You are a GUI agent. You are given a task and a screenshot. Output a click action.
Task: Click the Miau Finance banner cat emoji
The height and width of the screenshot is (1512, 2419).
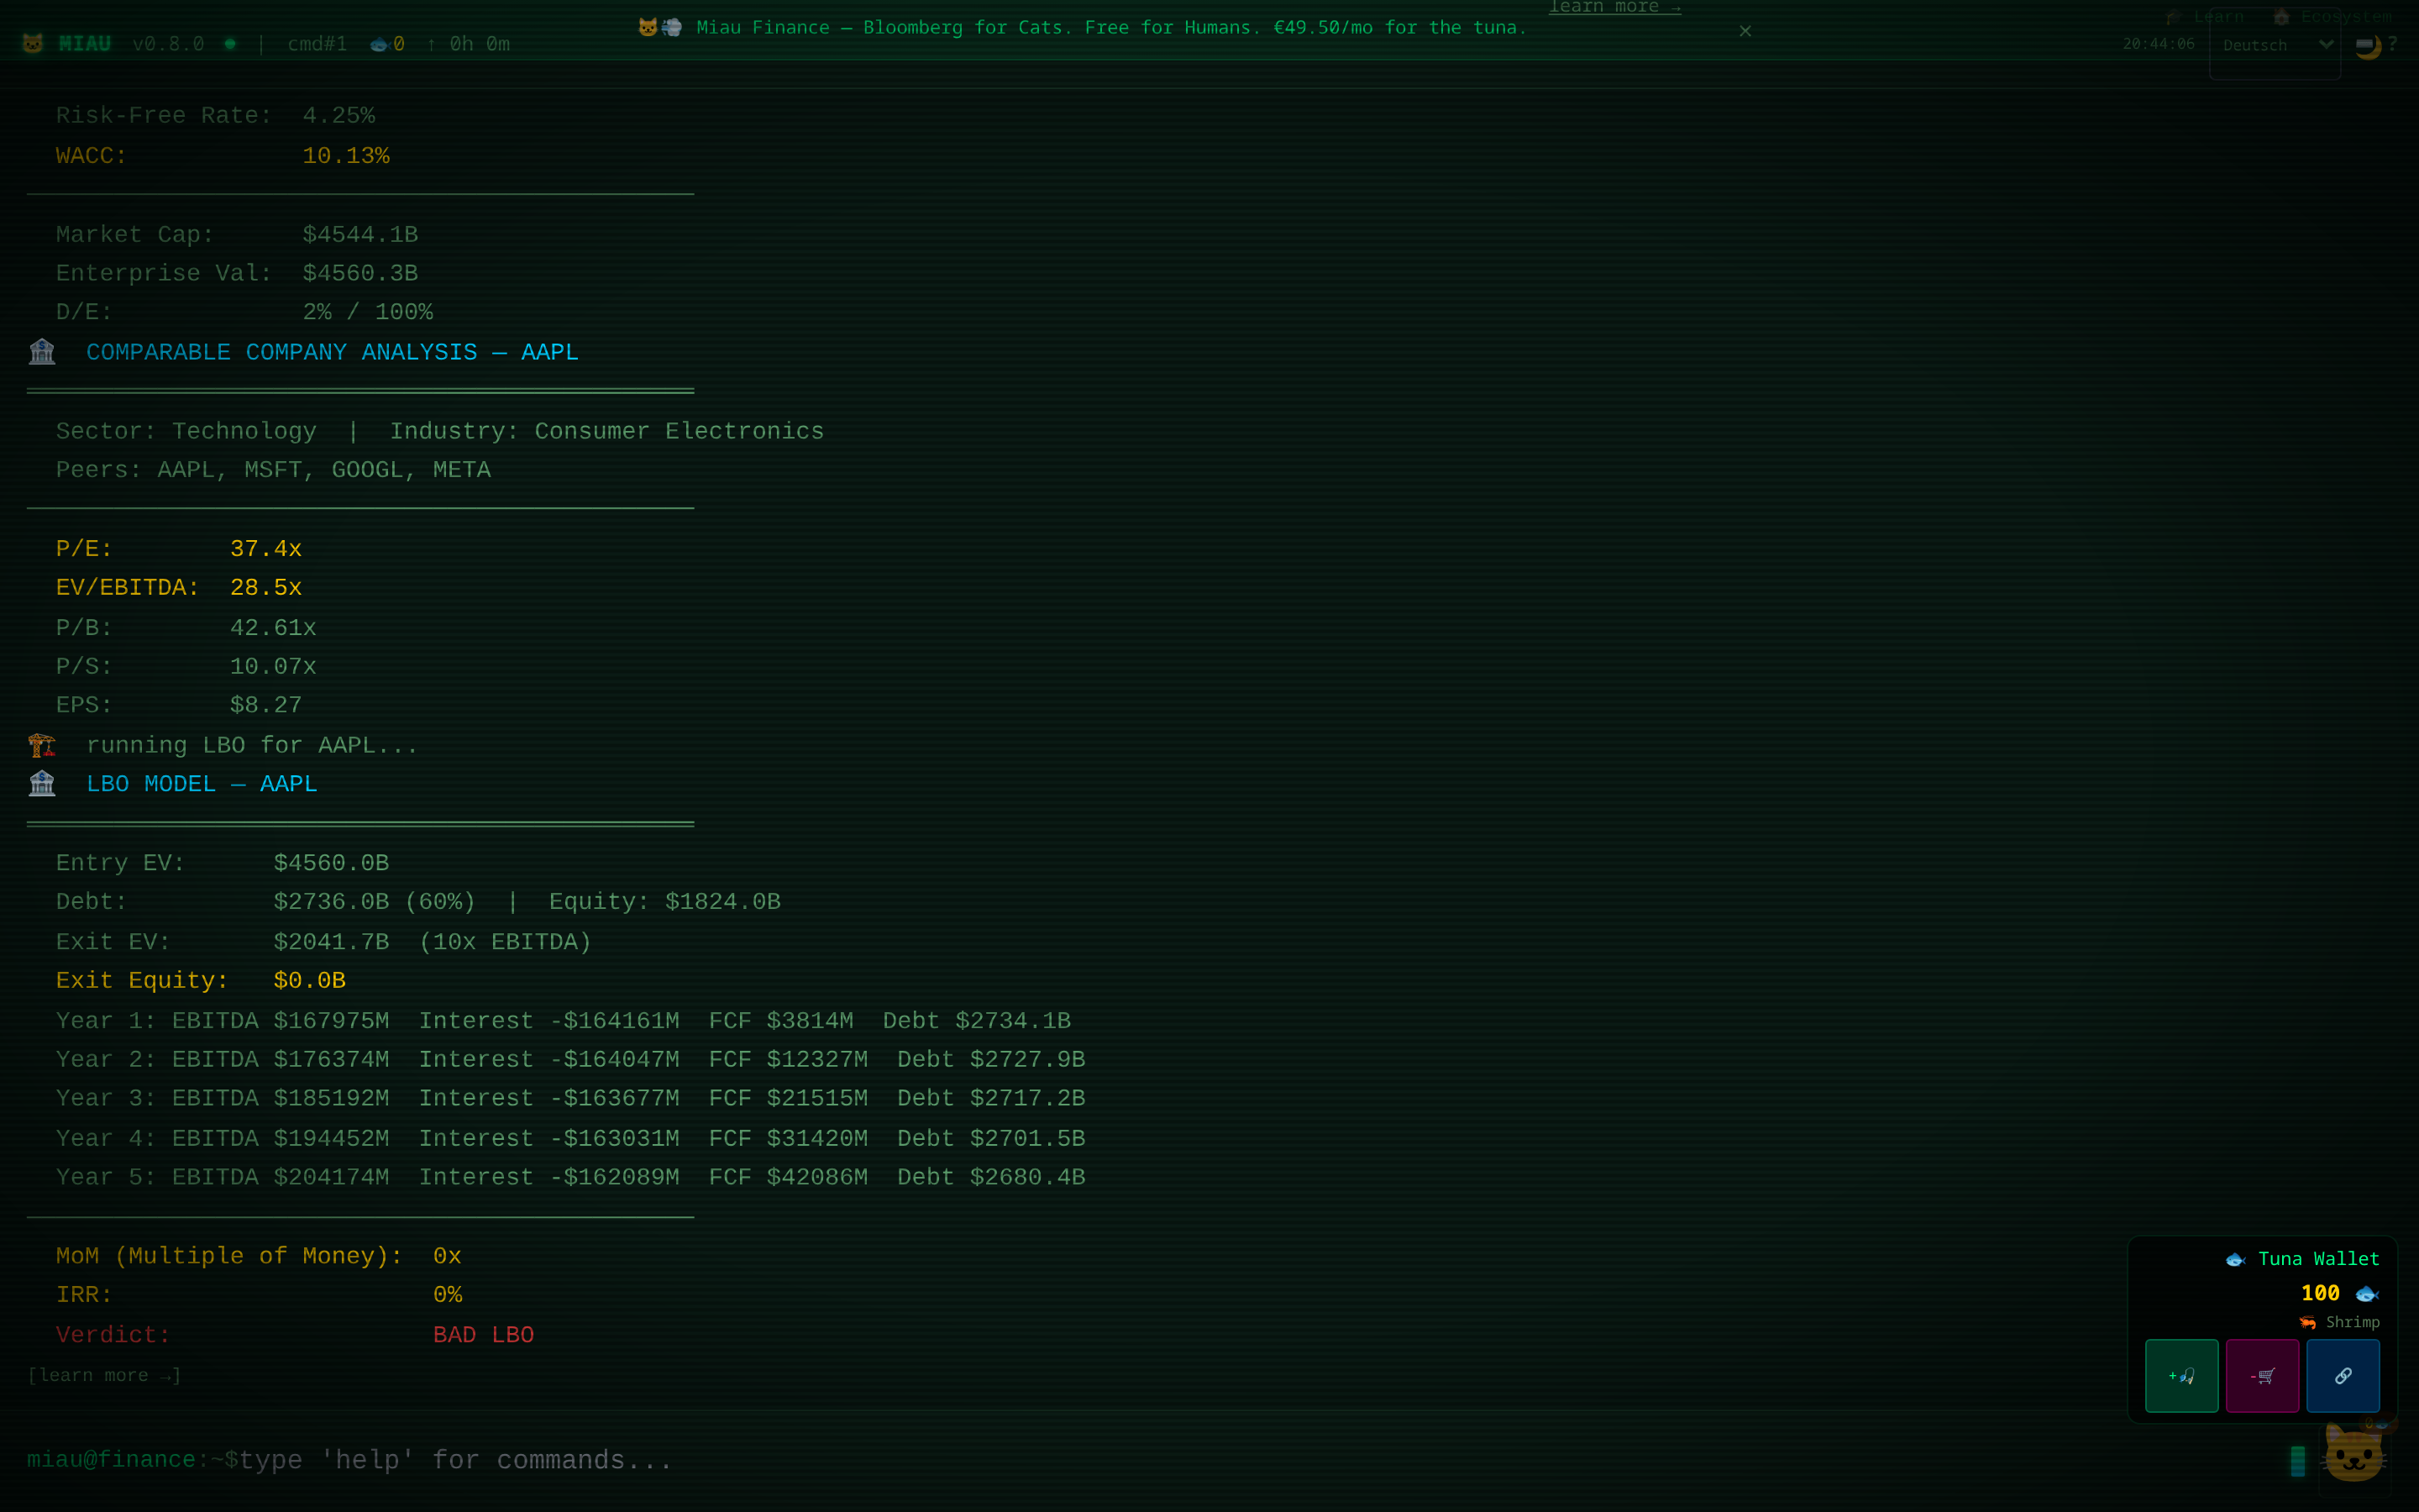[x=648, y=27]
